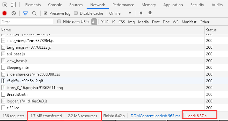
Task: Open network search with magnifier icon
Action: [34, 13]
